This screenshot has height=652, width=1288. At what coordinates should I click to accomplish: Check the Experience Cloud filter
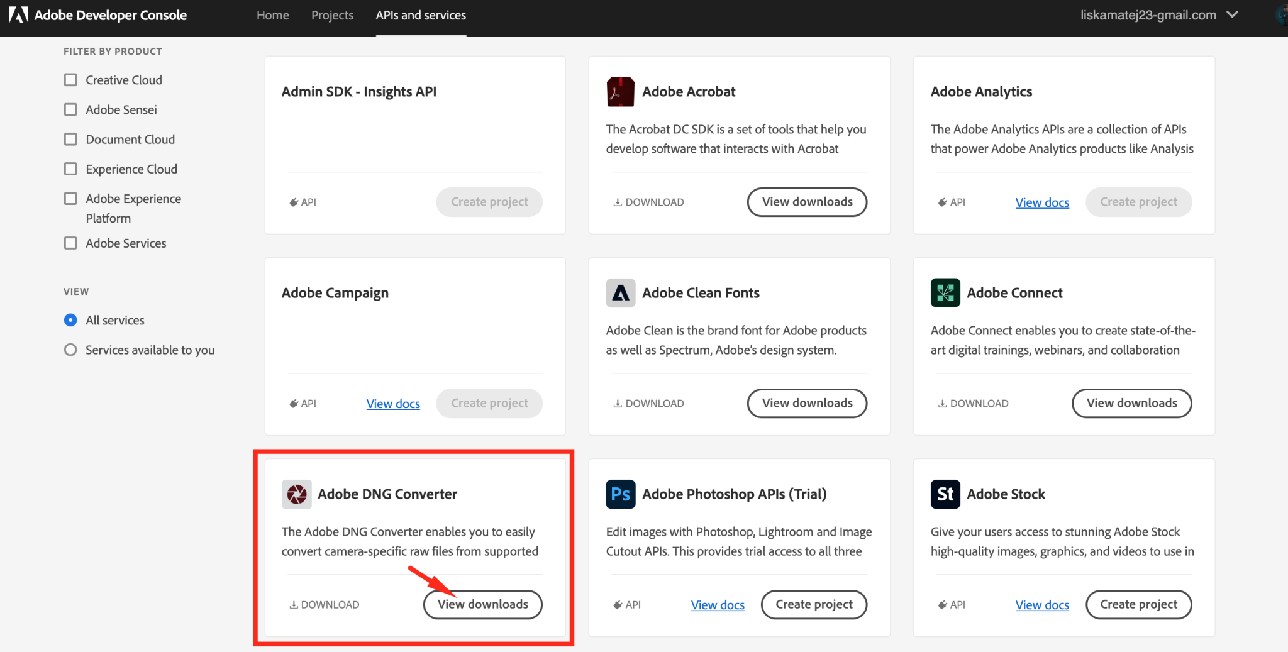coord(70,169)
